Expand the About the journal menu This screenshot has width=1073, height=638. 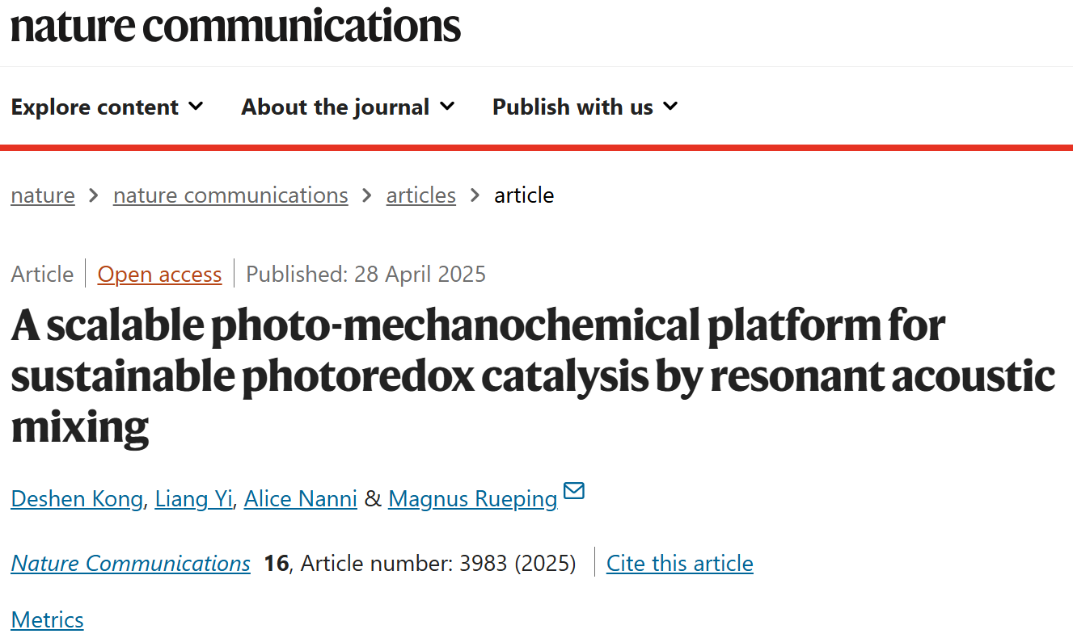pyautogui.click(x=349, y=107)
